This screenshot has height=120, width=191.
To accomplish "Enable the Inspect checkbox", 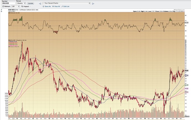I will pyautogui.click(x=30, y=7).
